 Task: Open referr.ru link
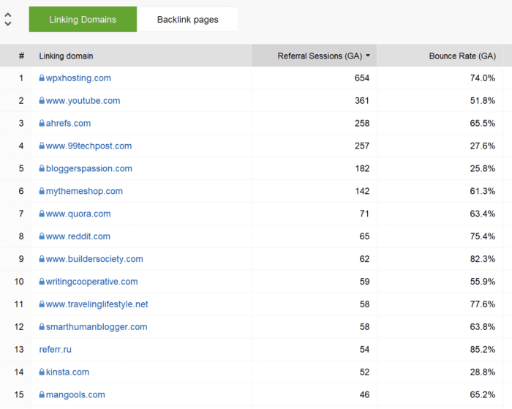tap(55, 349)
